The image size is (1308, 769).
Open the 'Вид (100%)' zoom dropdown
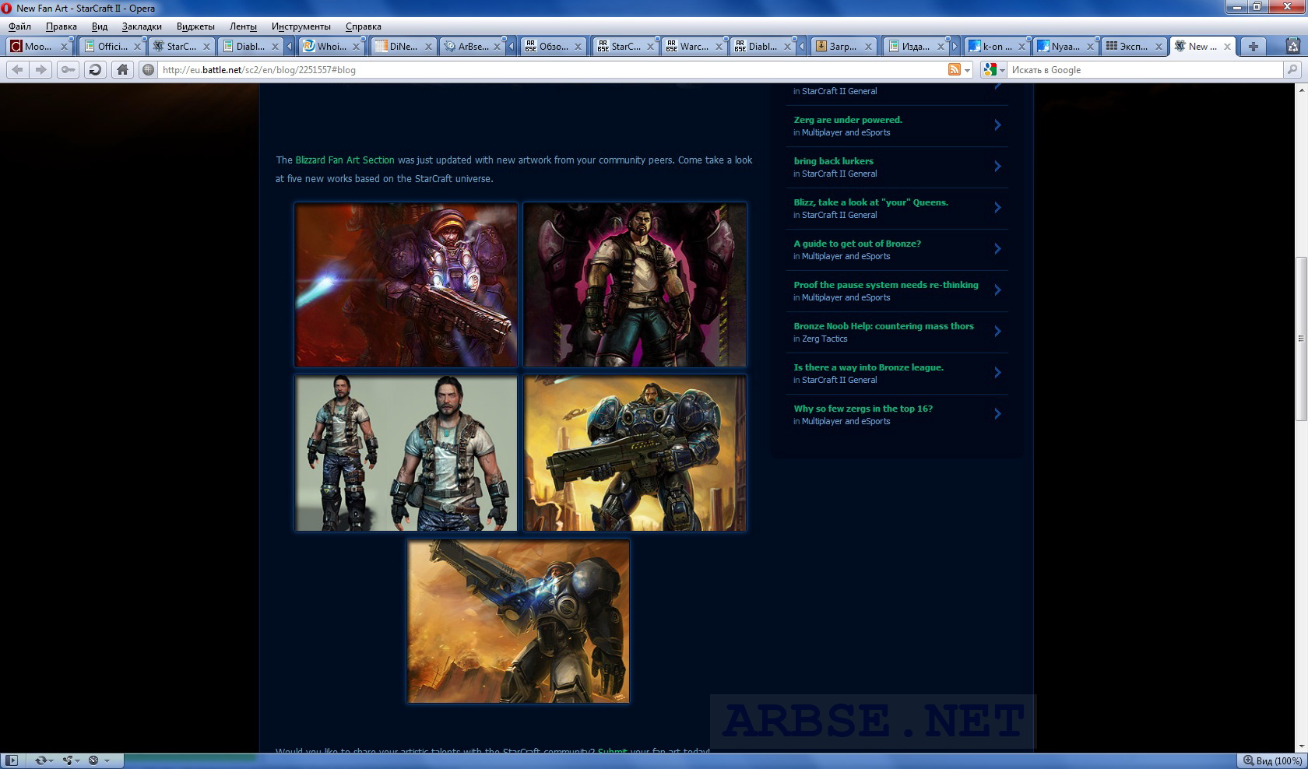coord(1271,760)
